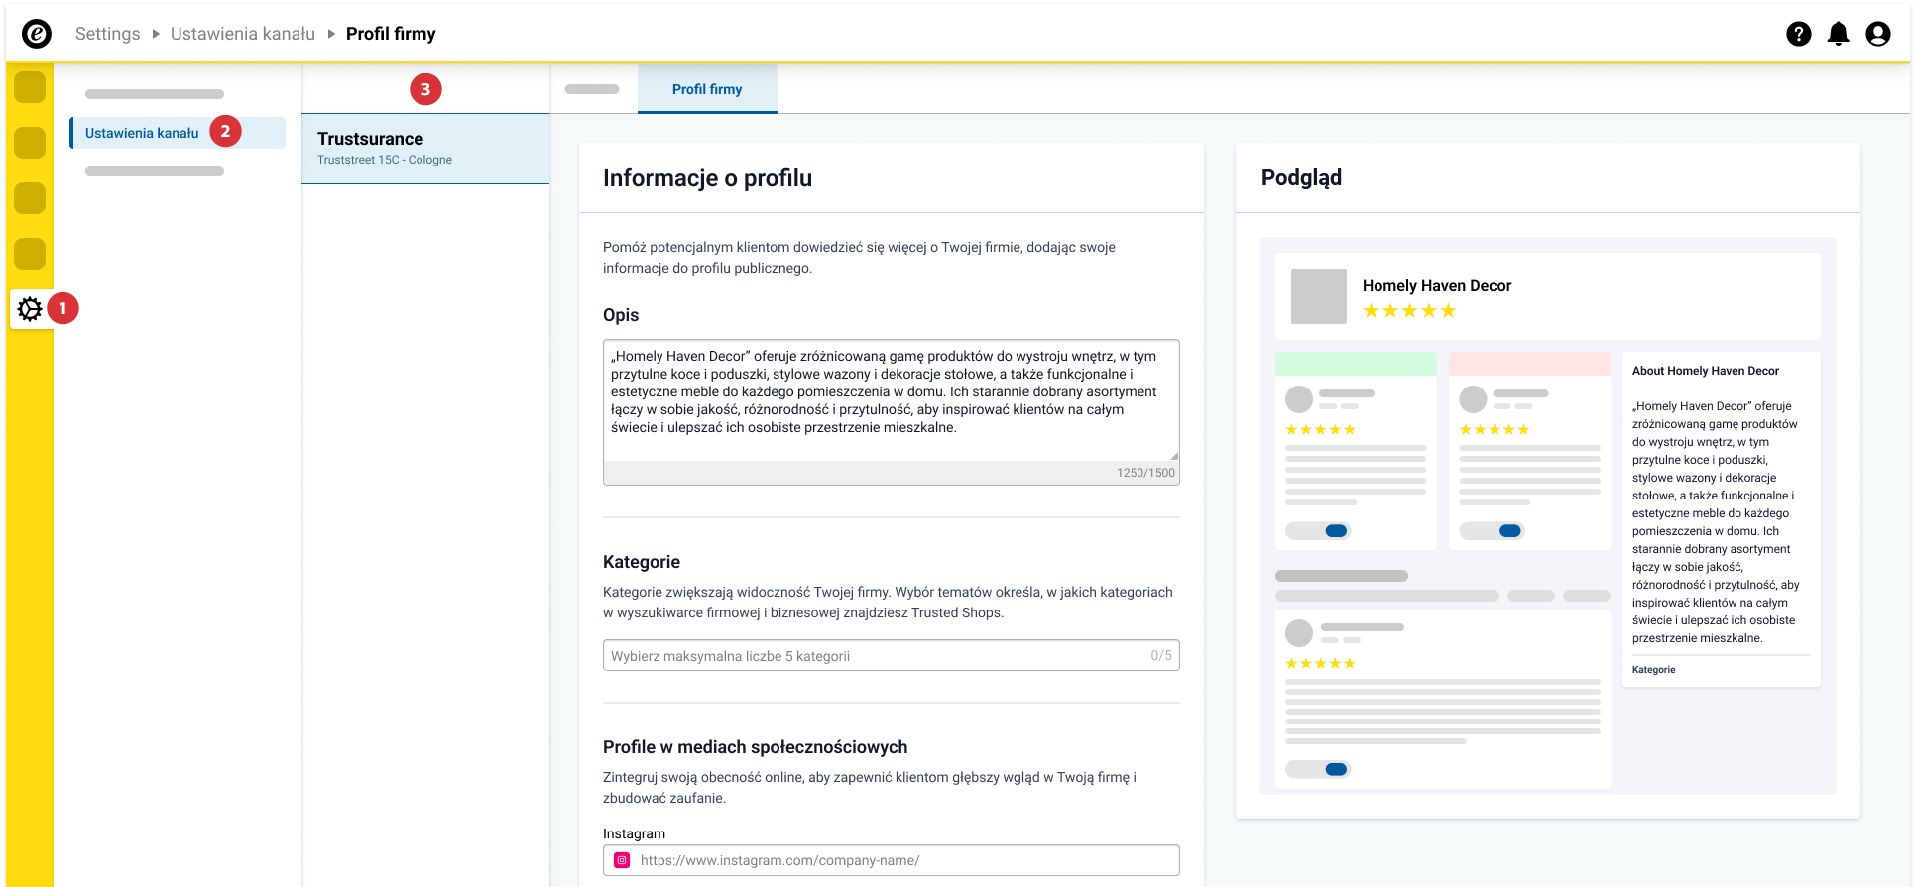
Task: Switch to the Profil firmy tab
Action: pyautogui.click(x=707, y=89)
